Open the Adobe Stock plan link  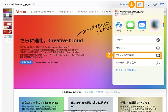point(116,92)
